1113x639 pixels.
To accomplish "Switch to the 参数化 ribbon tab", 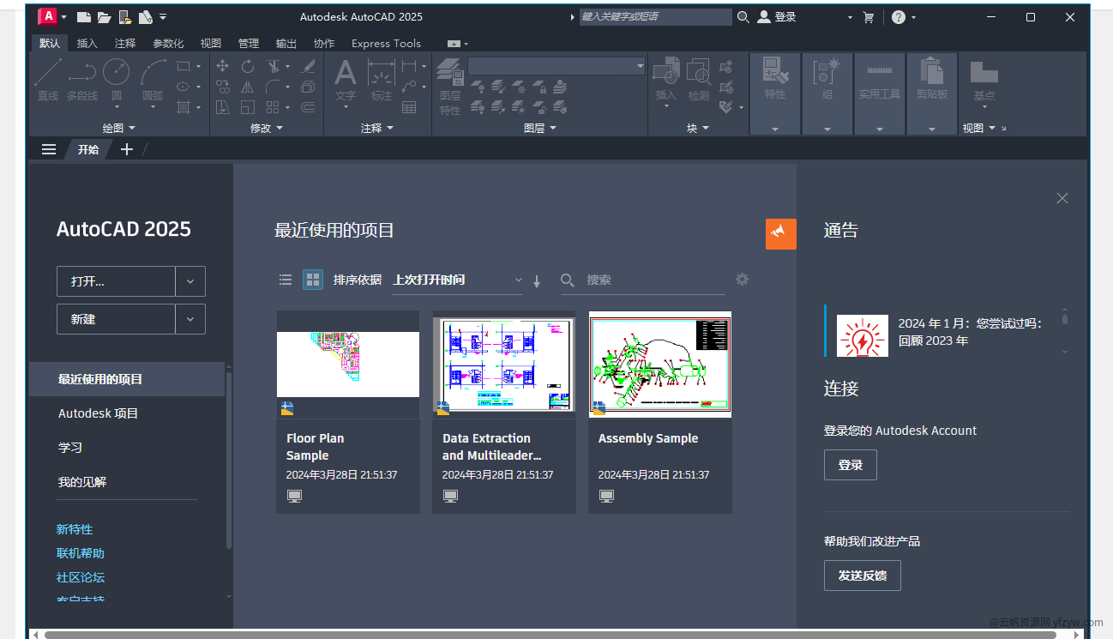I will pyautogui.click(x=168, y=43).
